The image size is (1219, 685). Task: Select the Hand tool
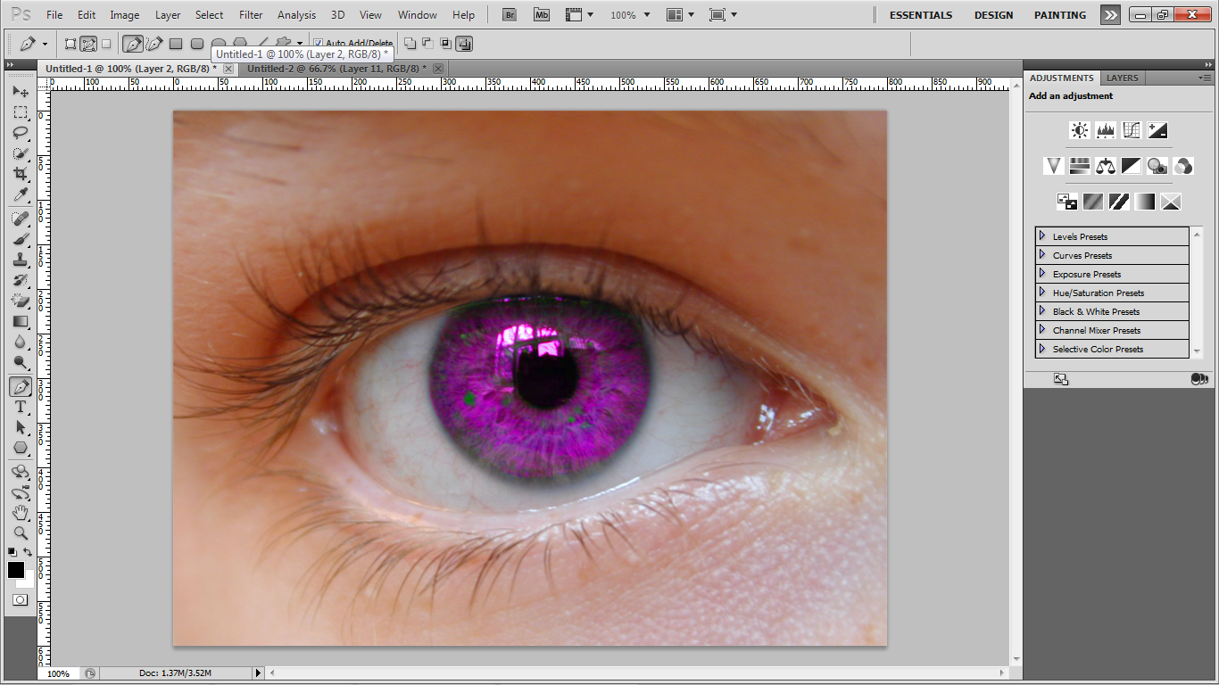click(20, 513)
